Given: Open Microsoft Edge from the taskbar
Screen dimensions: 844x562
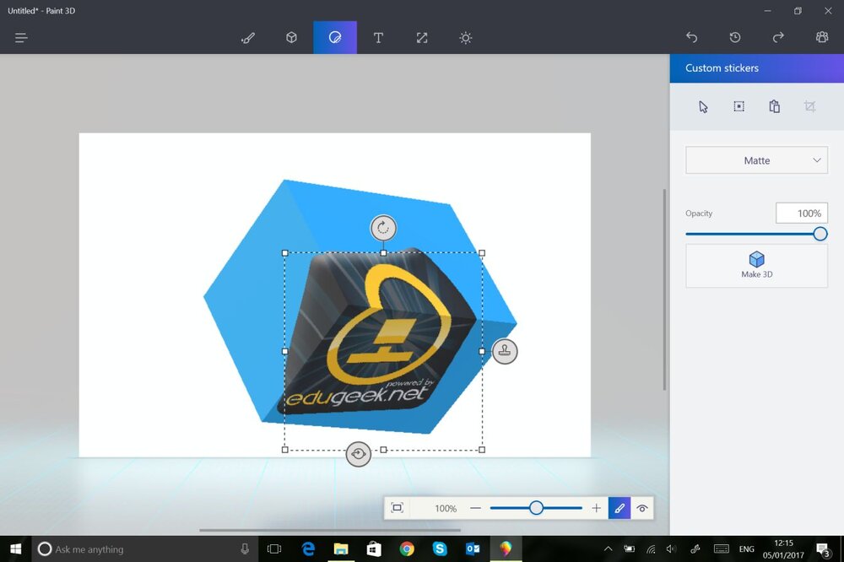Looking at the screenshot, I should [308, 549].
